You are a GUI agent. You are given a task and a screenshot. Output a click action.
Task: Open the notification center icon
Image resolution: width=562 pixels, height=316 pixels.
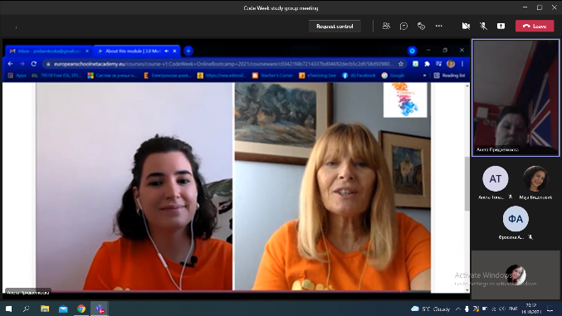(x=550, y=309)
